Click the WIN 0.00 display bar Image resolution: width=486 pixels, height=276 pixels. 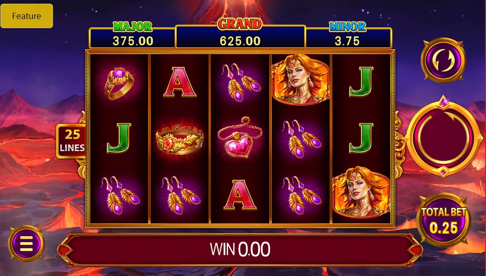tap(240, 250)
